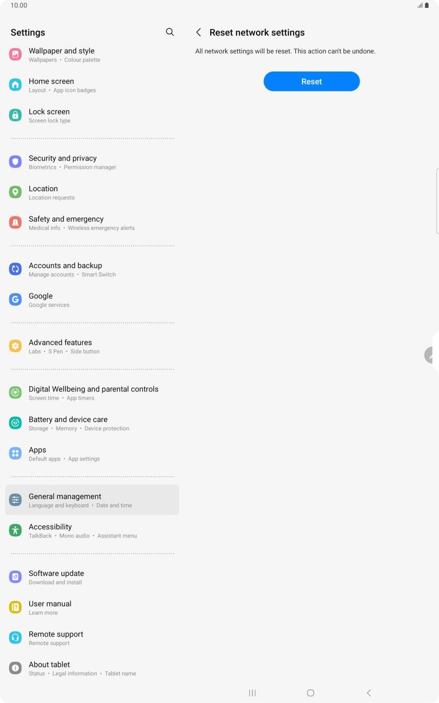View About tablet information
Screen dimensions: 439x703
pos(92,669)
